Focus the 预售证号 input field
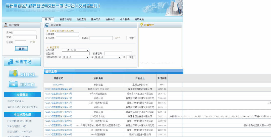 (x=118, y=54)
